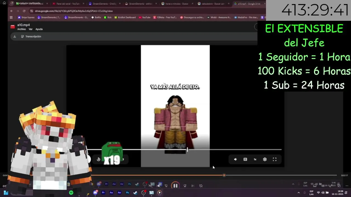The width and height of the screenshot is (351, 197).
Task: Open the YouTube bookmark
Action: tap(145, 17)
